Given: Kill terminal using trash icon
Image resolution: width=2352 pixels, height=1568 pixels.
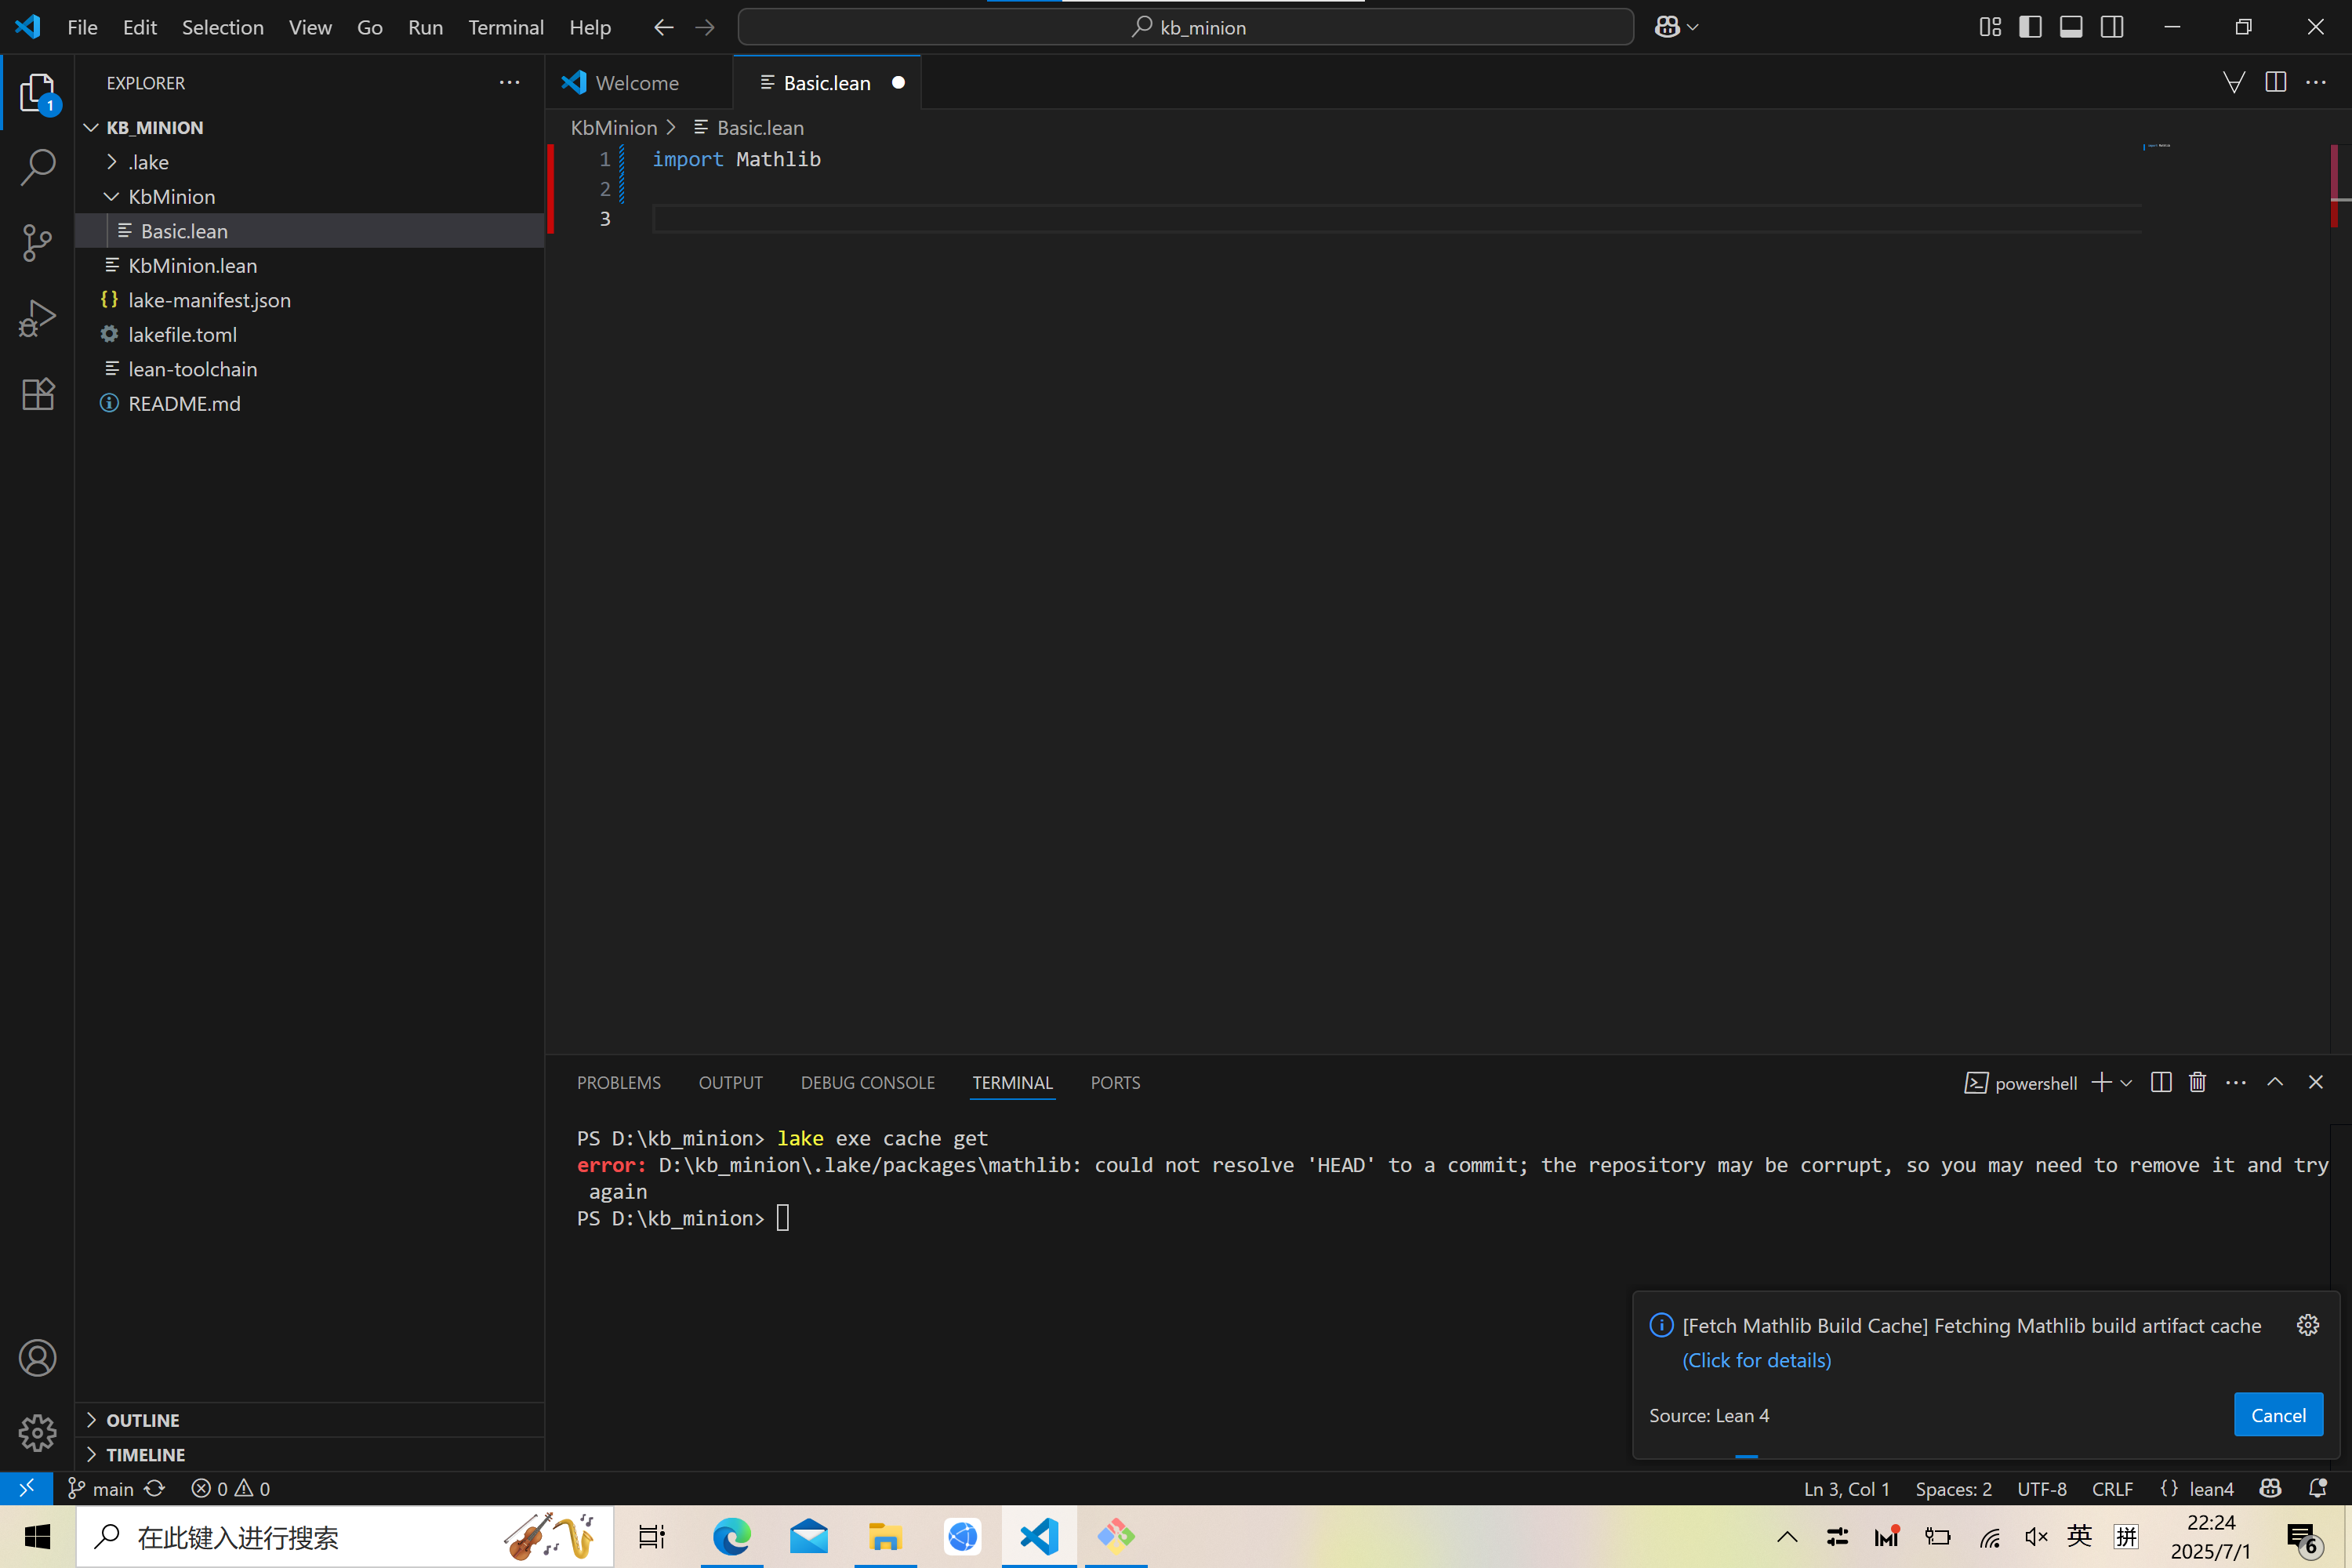Looking at the screenshot, I should (x=2197, y=1083).
